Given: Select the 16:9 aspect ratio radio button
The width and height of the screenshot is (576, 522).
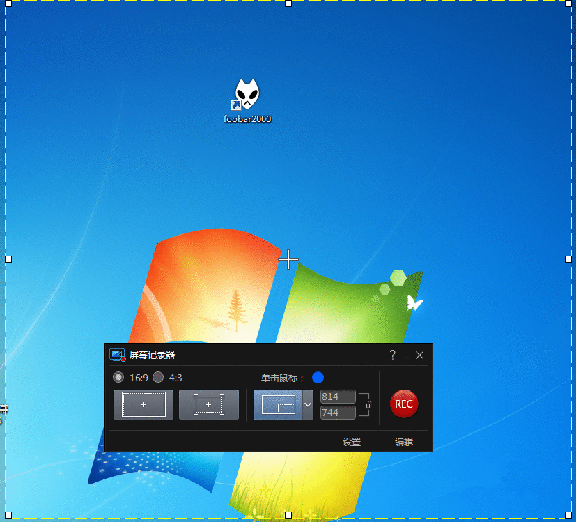Looking at the screenshot, I should click(118, 378).
